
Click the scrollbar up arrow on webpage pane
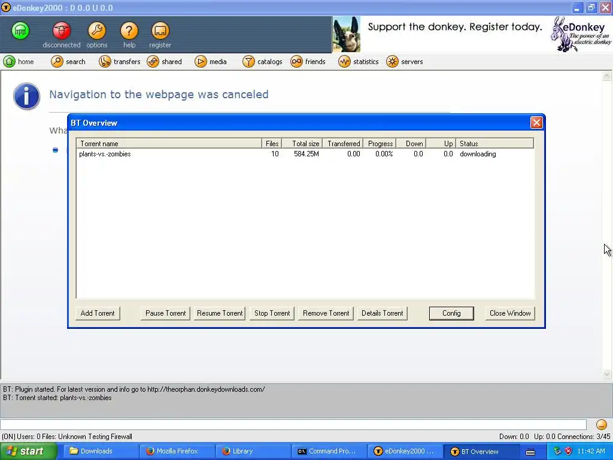click(607, 76)
